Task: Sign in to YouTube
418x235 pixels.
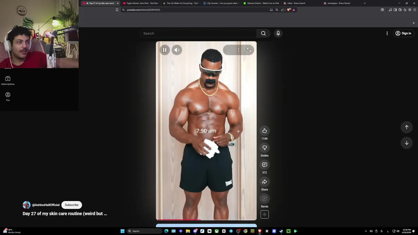Action: [x=403, y=33]
